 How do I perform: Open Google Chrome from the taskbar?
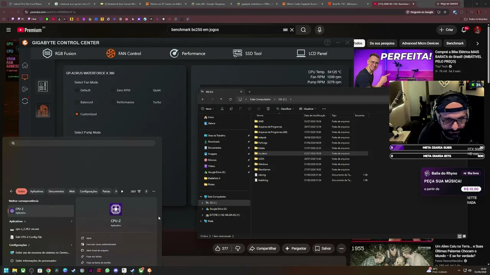click(48, 270)
